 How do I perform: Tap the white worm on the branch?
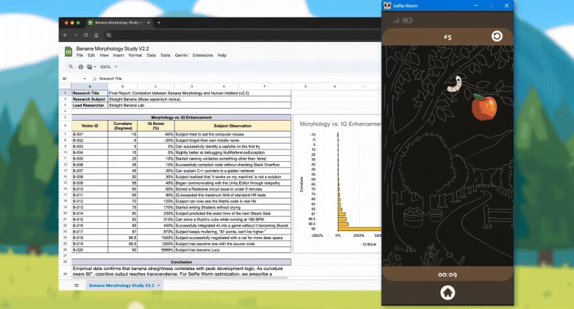tap(455, 84)
